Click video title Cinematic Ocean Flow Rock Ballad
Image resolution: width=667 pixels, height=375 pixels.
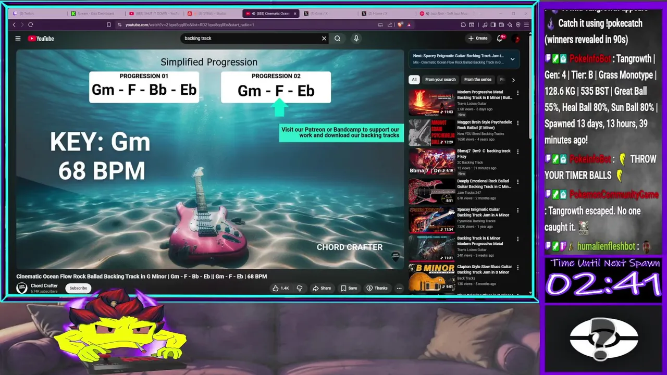tap(141, 277)
